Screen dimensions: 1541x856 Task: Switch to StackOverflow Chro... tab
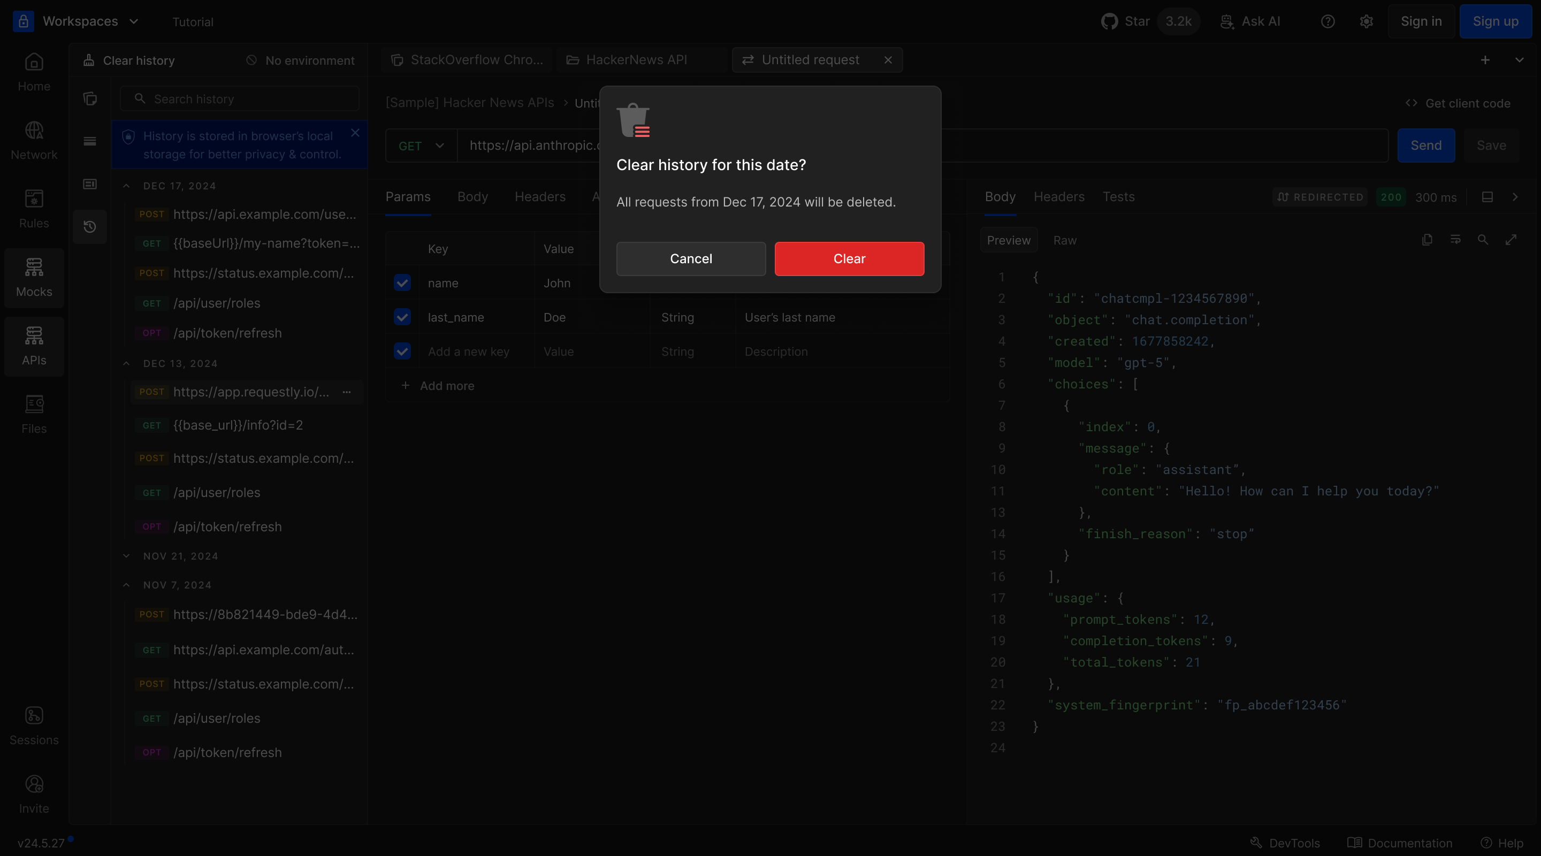point(467,60)
